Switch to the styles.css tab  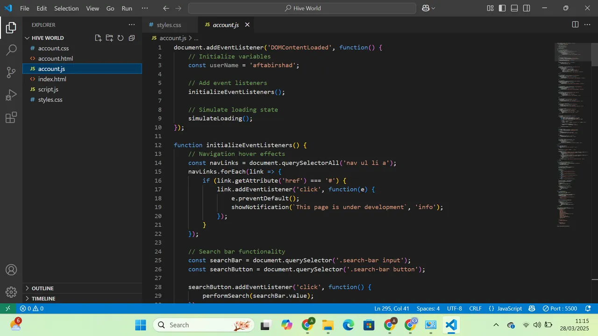click(169, 25)
